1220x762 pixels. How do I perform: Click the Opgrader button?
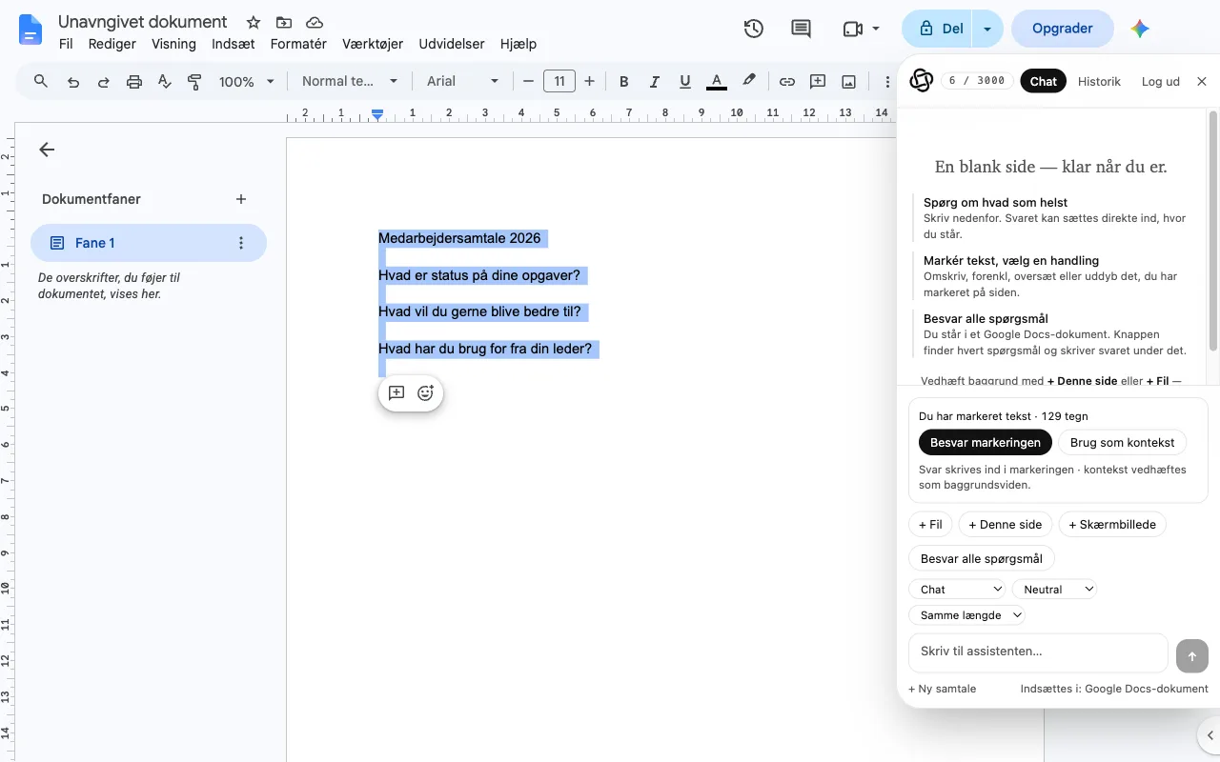point(1063,29)
